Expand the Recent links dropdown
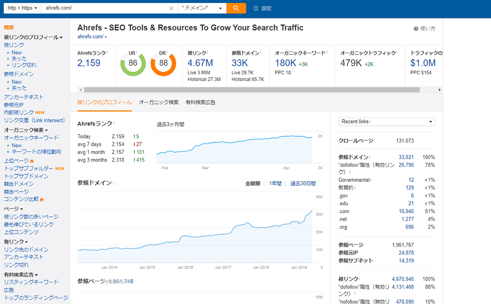This screenshot has height=304, width=491. coord(386,122)
